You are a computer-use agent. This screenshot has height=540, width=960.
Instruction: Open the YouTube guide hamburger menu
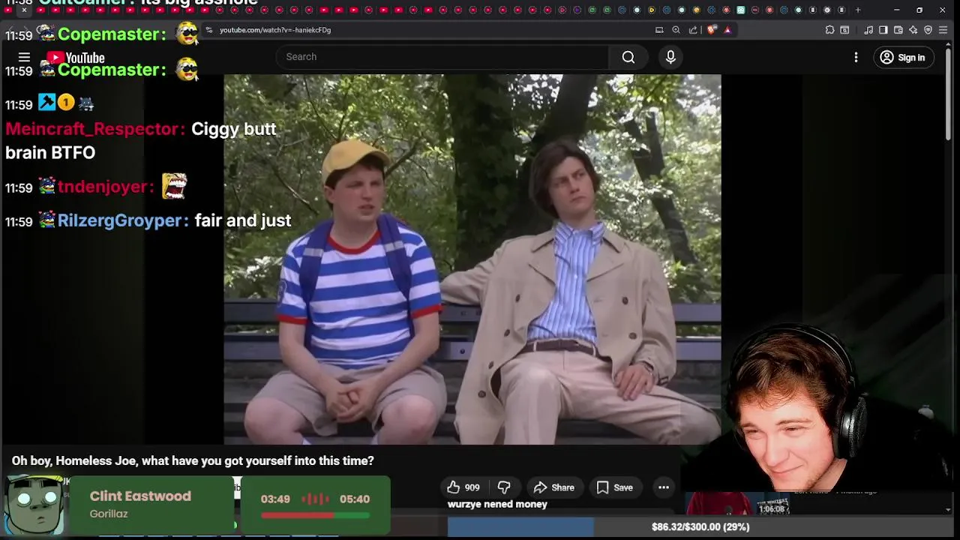(x=24, y=57)
